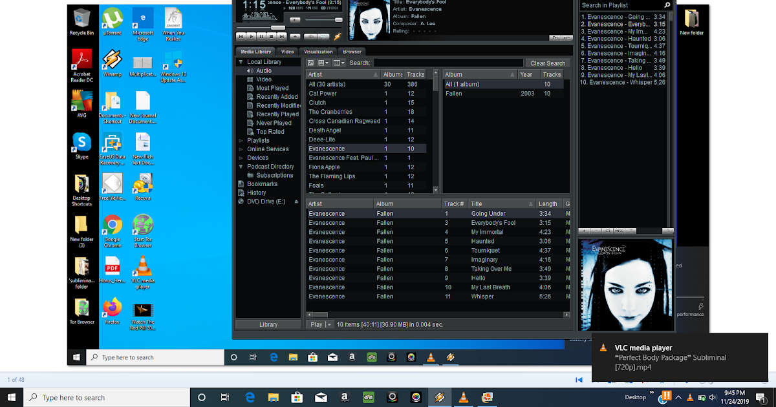Click the playlist Misc button

619,231
